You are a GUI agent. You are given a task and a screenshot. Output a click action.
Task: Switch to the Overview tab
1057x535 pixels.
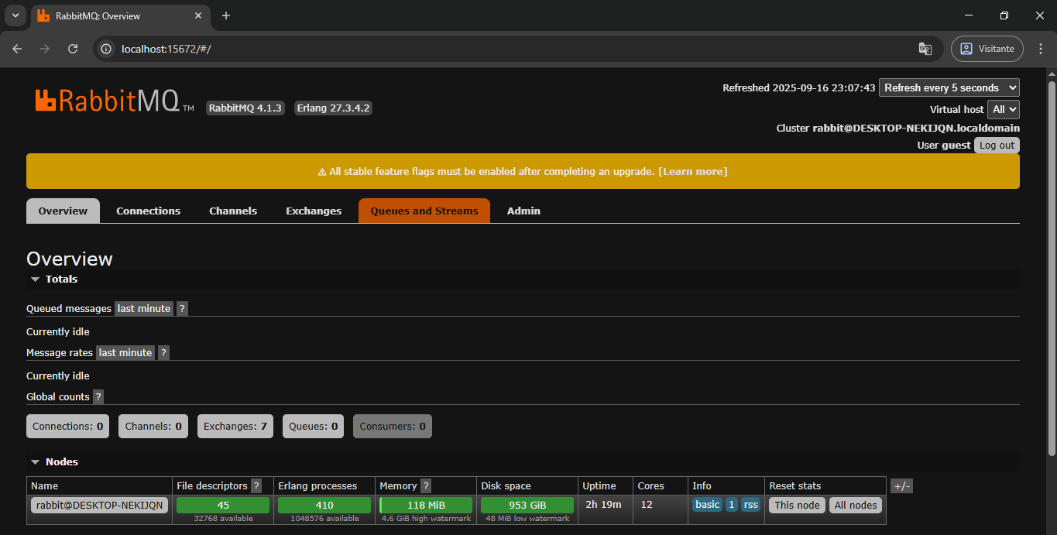coord(63,211)
